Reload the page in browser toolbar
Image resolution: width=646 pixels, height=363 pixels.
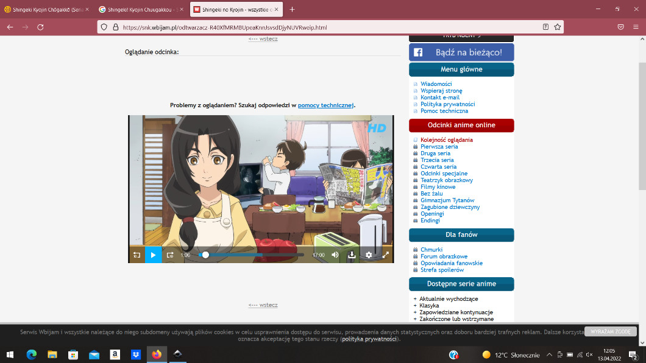pos(40,27)
